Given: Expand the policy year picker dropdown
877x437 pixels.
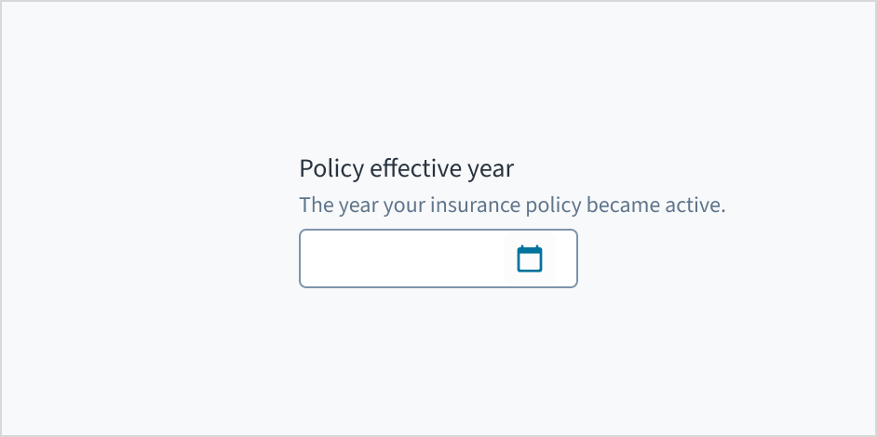Looking at the screenshot, I should [x=529, y=258].
